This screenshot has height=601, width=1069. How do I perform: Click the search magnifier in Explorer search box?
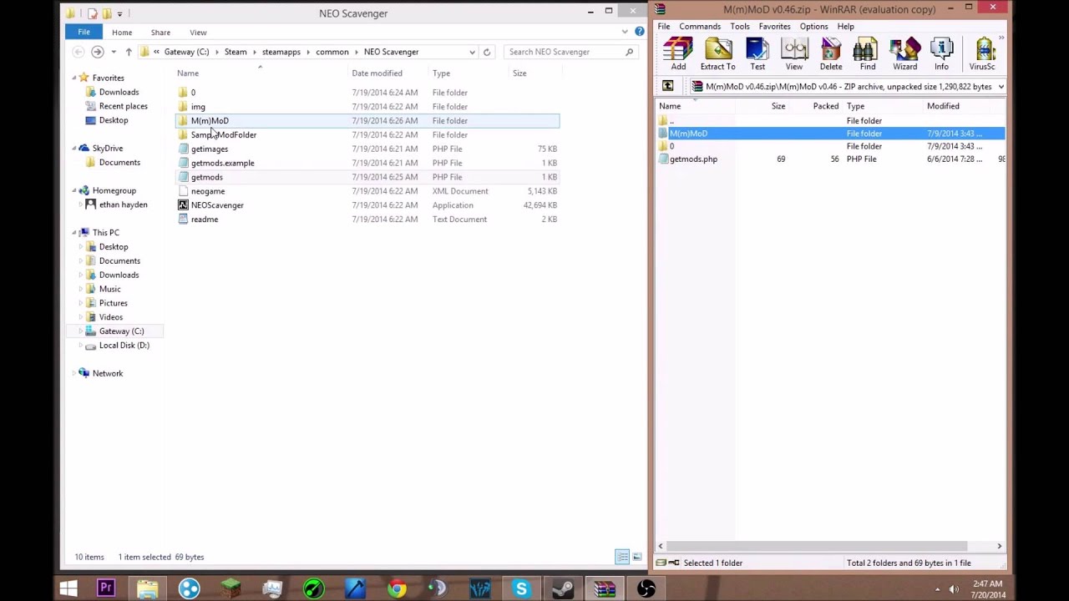click(x=629, y=52)
